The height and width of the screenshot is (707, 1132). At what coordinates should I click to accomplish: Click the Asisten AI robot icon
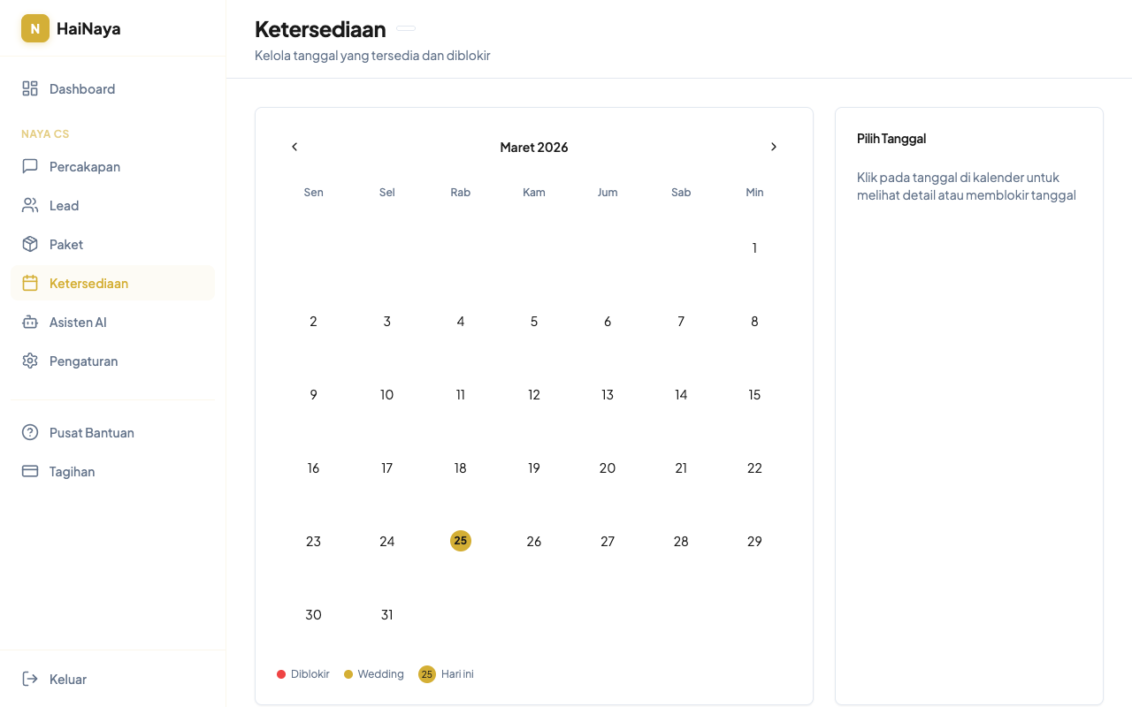[x=30, y=322]
